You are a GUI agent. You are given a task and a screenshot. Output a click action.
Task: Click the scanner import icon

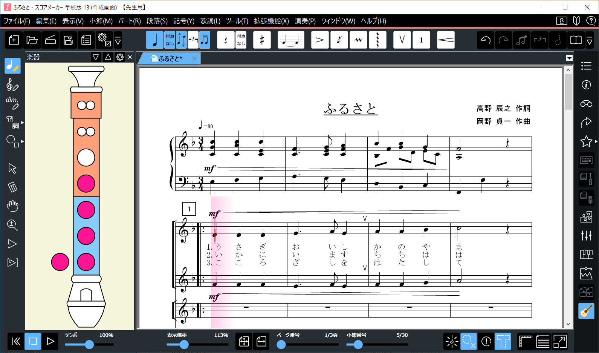coord(50,40)
